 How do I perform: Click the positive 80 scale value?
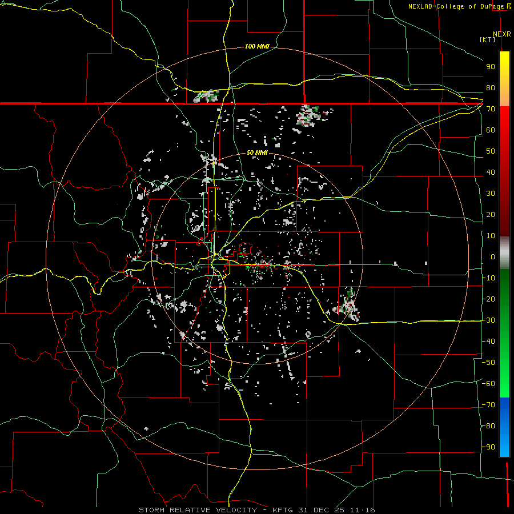(491, 87)
